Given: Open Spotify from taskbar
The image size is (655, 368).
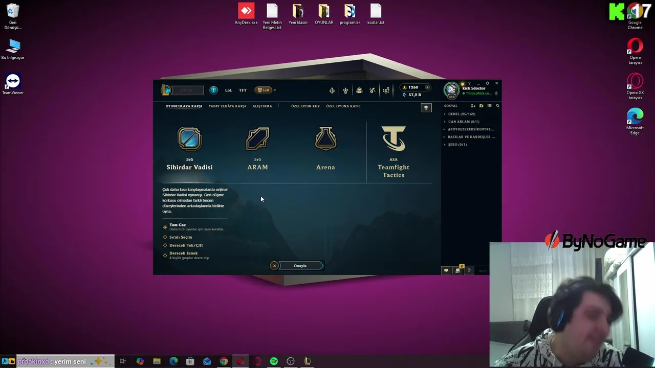Looking at the screenshot, I should (x=274, y=361).
